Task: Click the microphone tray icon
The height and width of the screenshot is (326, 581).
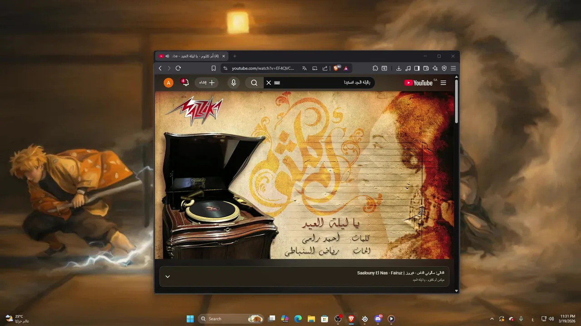Action: click(x=521, y=319)
